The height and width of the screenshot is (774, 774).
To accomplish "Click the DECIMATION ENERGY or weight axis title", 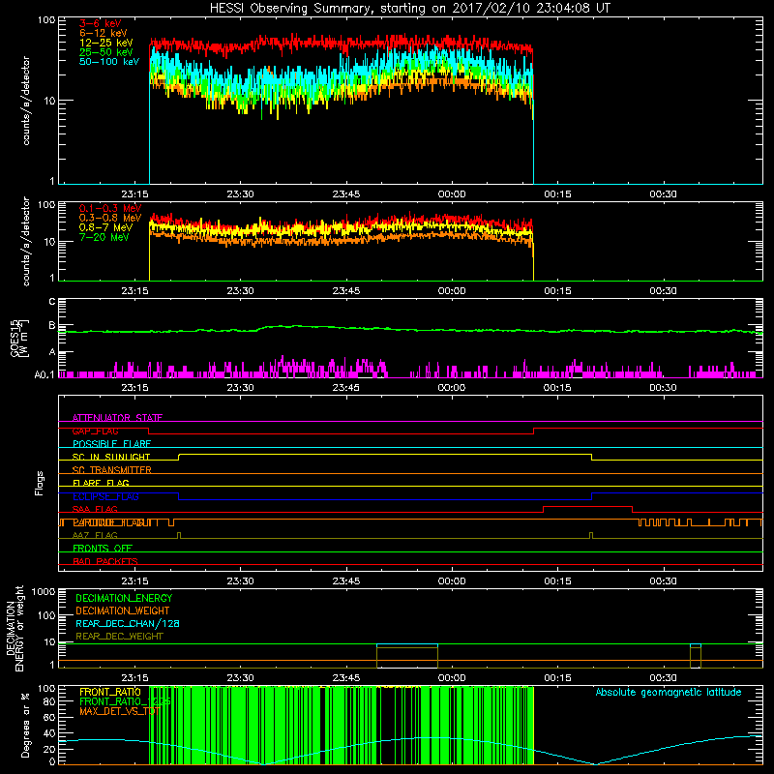I will point(15,628).
